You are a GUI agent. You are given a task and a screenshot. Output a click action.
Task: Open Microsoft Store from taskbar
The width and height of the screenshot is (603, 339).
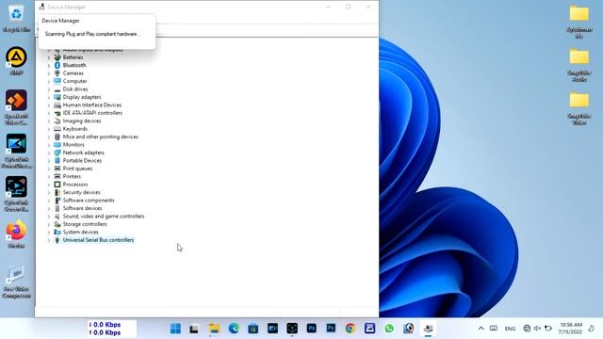[253, 329]
